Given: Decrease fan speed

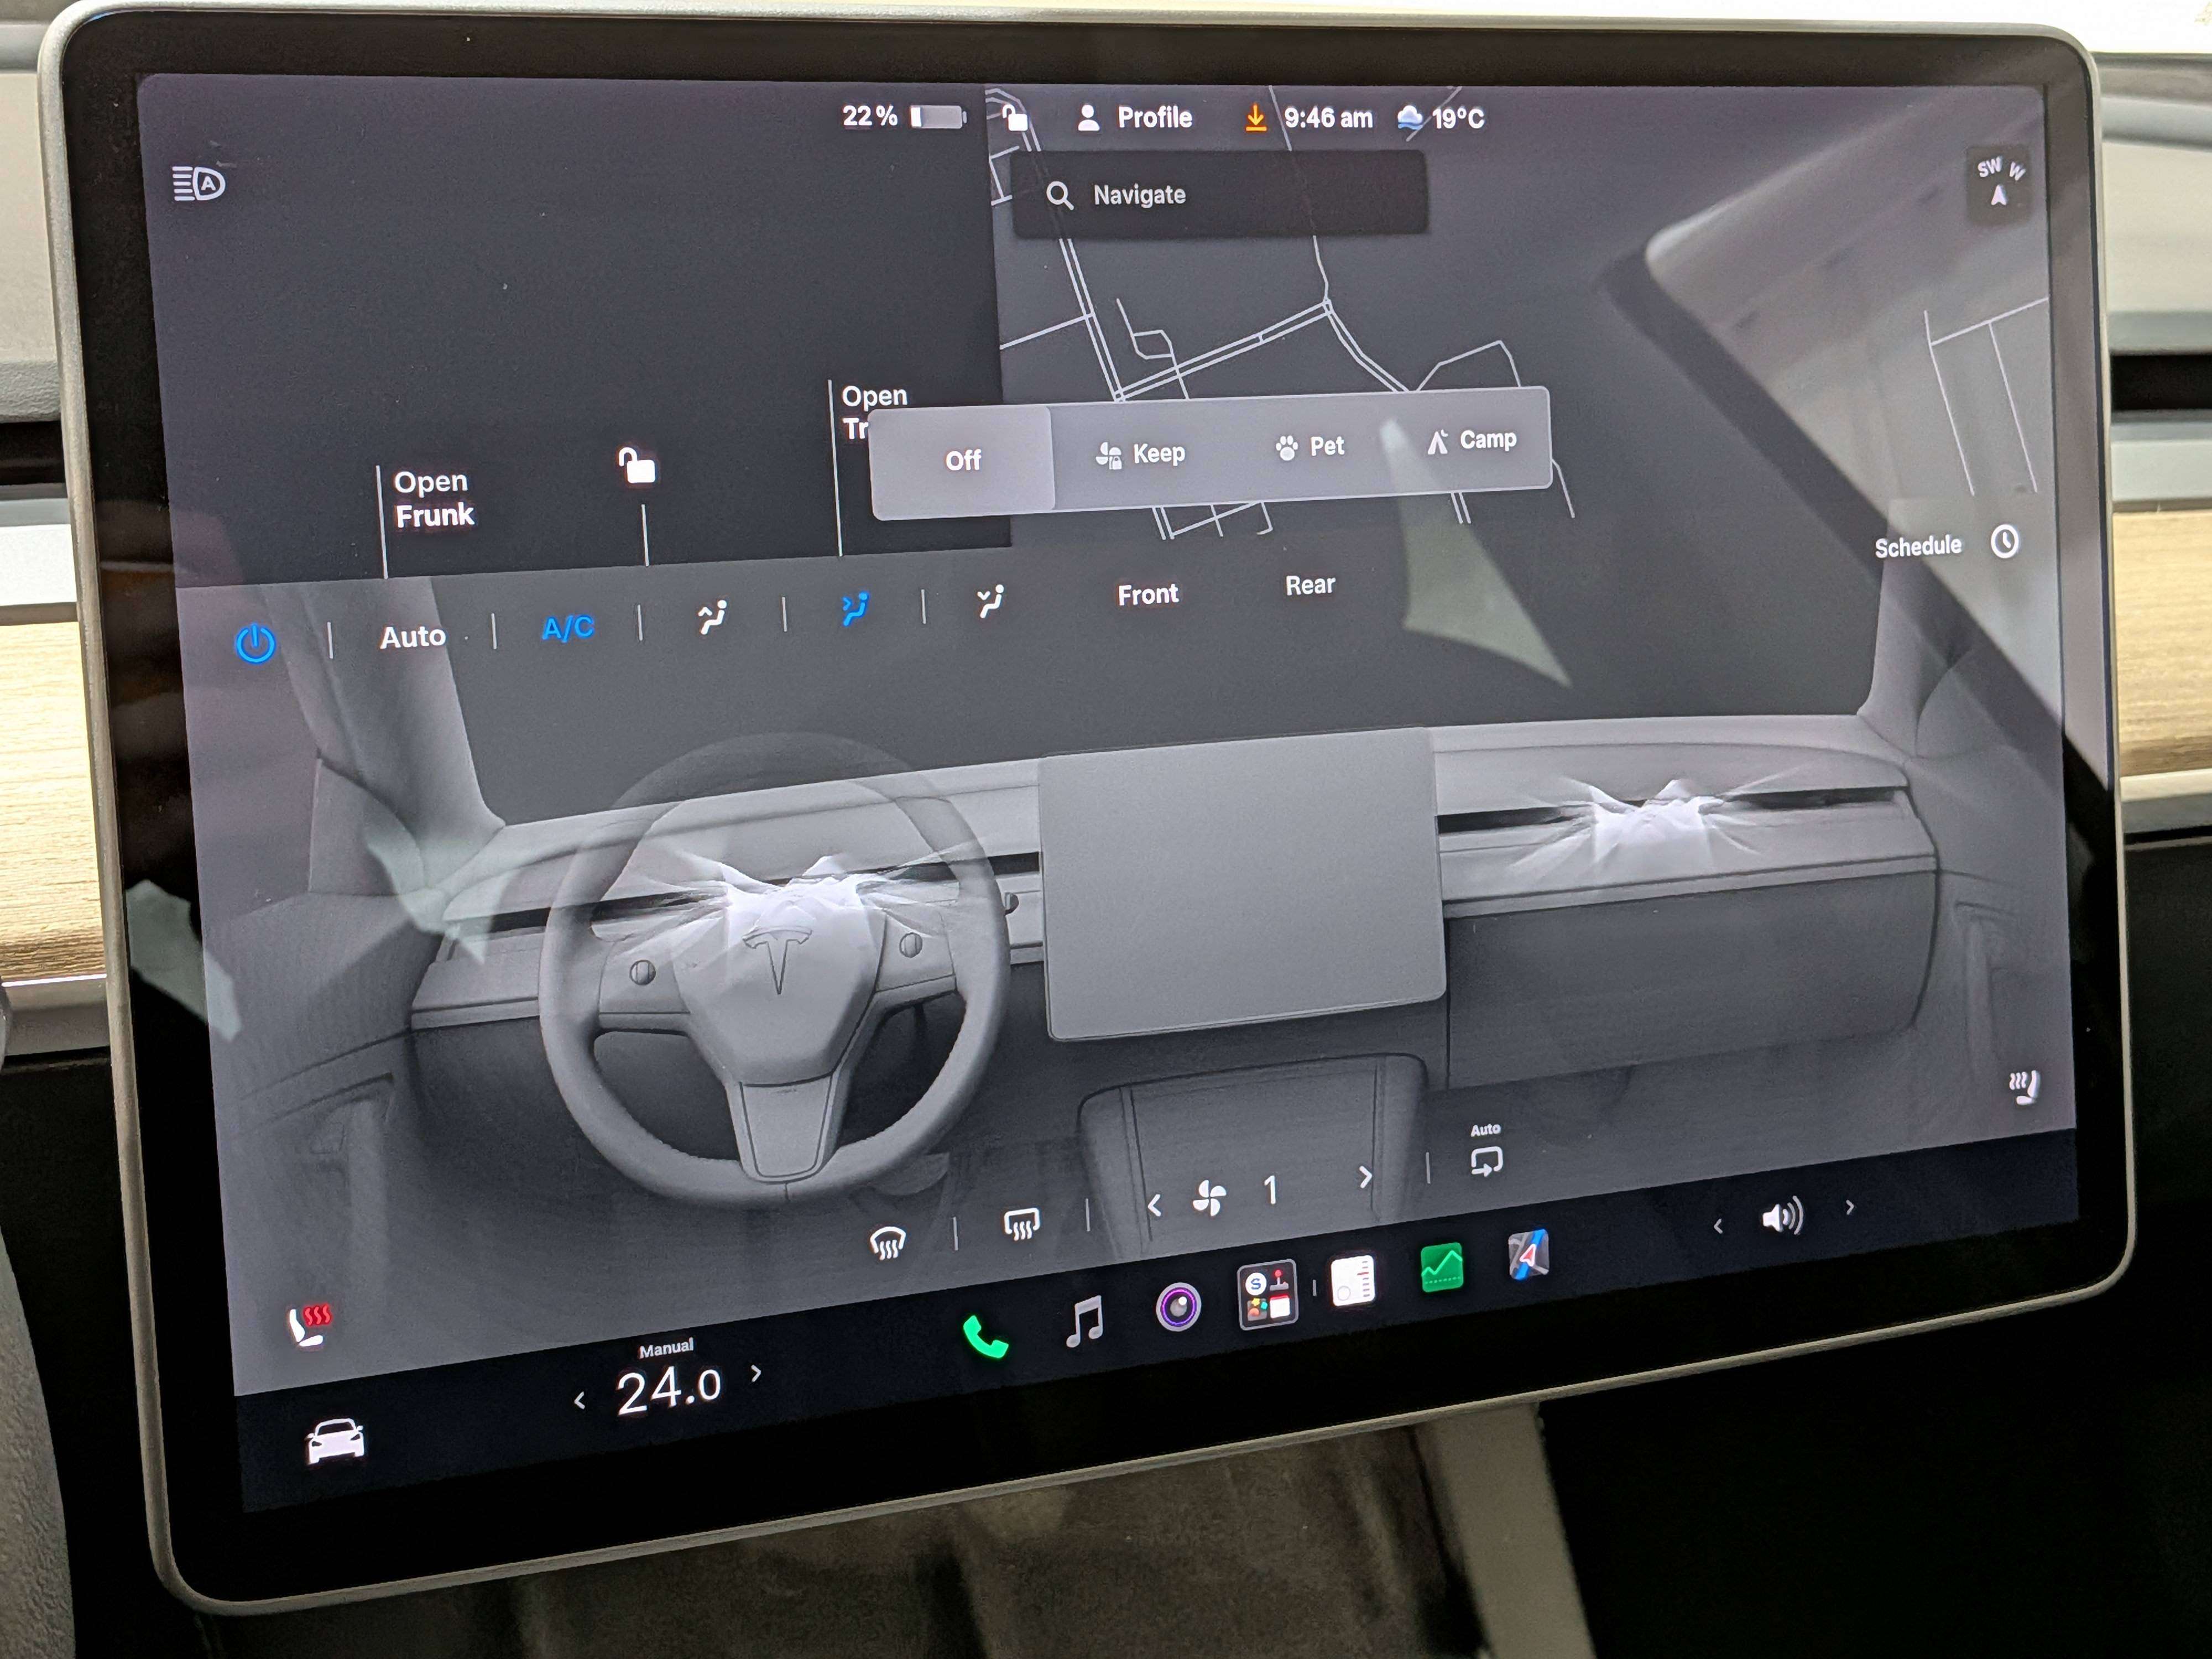Looking at the screenshot, I should pos(1154,1206).
